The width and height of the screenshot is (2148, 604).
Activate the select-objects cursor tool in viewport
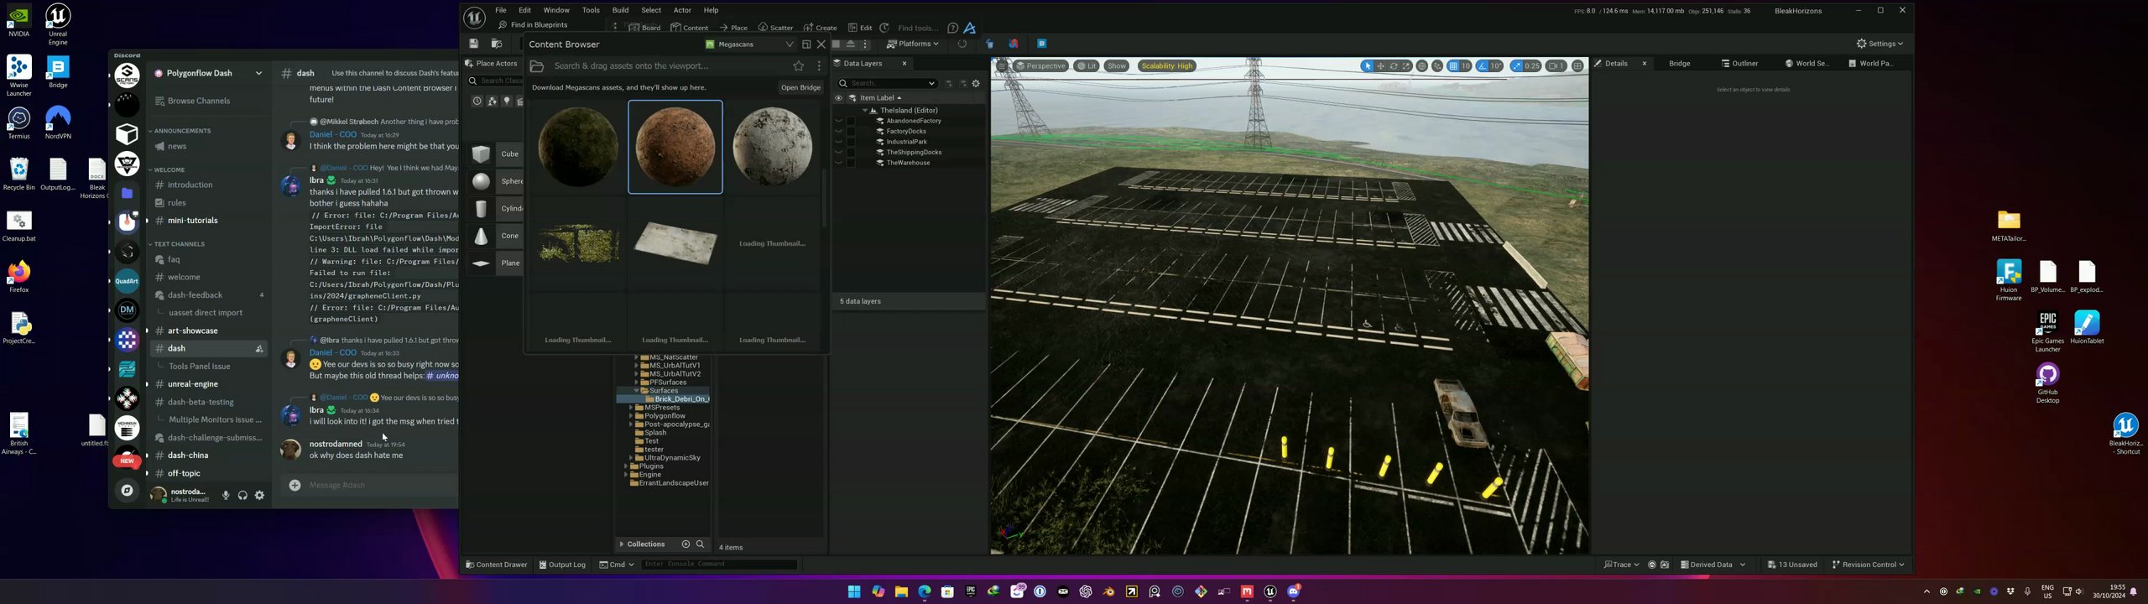[x=1368, y=66]
